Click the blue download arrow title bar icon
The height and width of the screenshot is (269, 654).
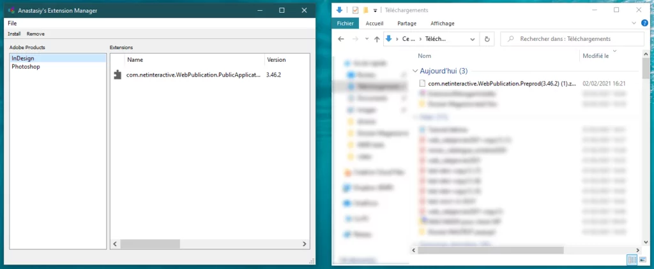coord(339,10)
